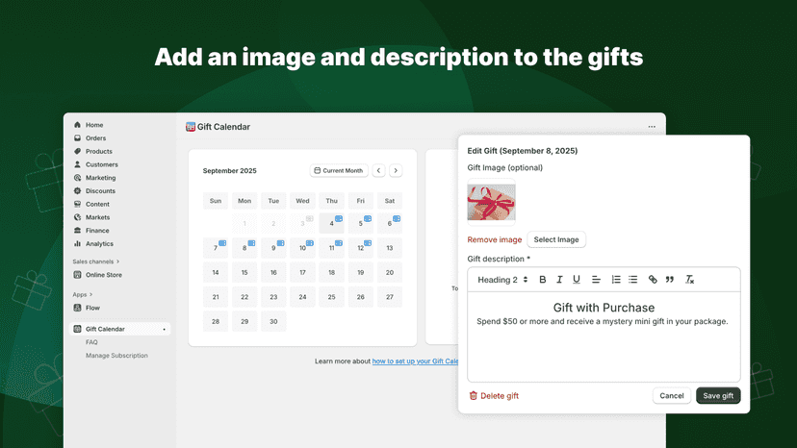Screen dimensions: 797x448
Task: Select September 22 in calendar
Action: (x=244, y=297)
